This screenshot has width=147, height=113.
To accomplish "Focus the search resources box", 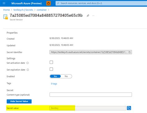I will (x=101, y=3).
